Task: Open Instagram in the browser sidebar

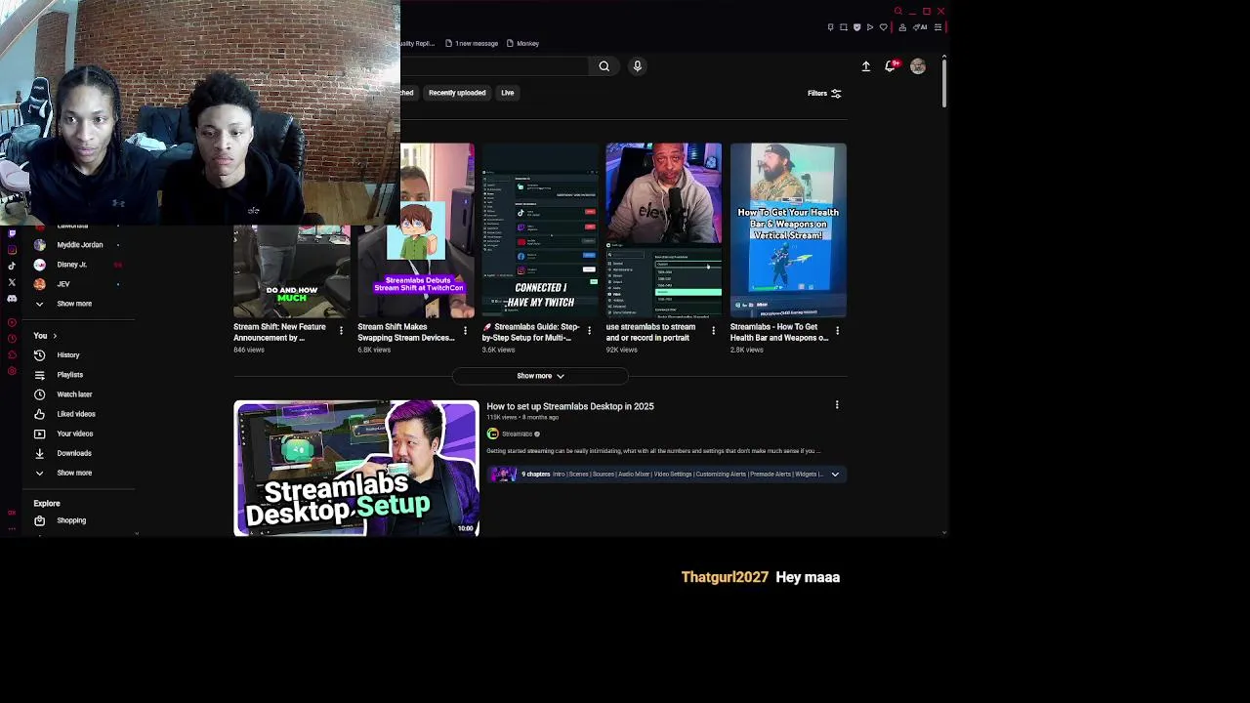Action: click(12, 250)
